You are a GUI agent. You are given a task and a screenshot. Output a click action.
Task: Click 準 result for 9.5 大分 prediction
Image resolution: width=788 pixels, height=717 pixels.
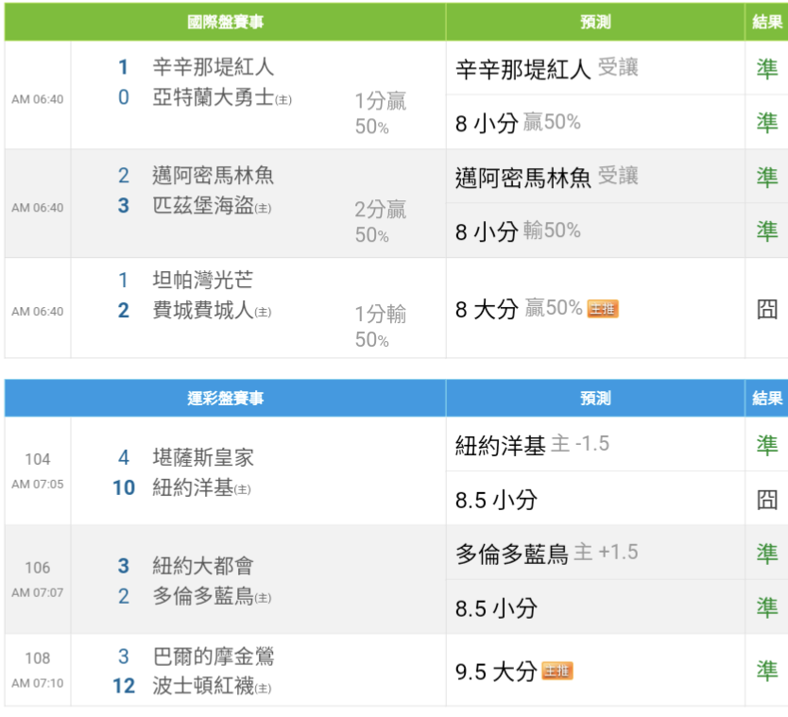(767, 671)
